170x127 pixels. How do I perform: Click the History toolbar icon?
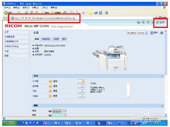[65, 13]
